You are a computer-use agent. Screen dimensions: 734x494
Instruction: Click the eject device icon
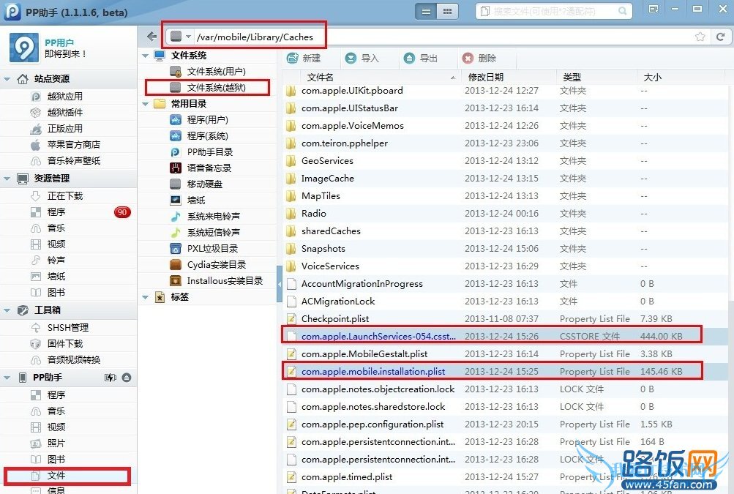(x=127, y=378)
